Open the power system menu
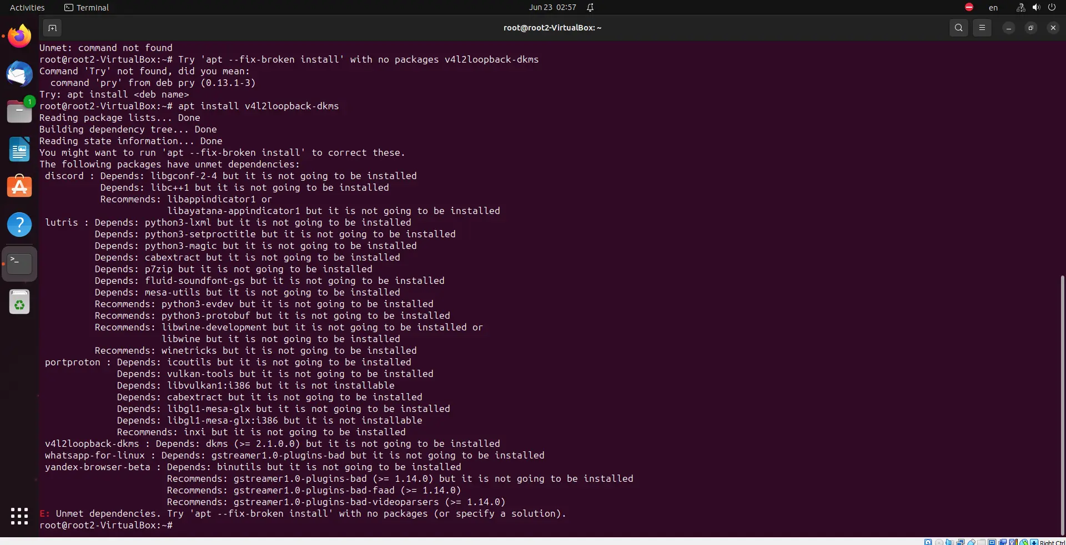 tap(1052, 7)
